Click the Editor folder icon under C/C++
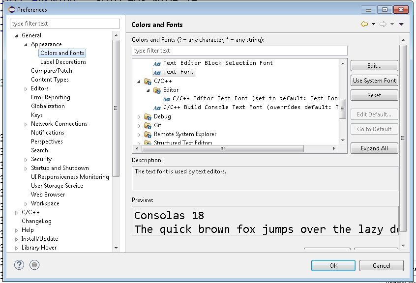This screenshot has height=283, width=416. pos(157,90)
